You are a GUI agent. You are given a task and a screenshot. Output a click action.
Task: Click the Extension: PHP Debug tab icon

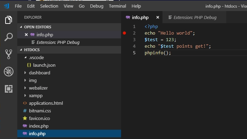tap(170, 17)
